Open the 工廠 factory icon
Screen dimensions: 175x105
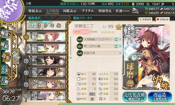click(5, 81)
